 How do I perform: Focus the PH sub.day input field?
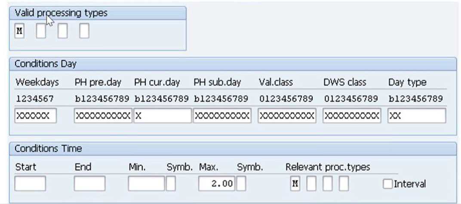[222, 116]
